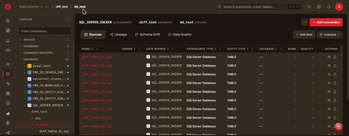Open the user avatar D menu

(x=339, y=7)
